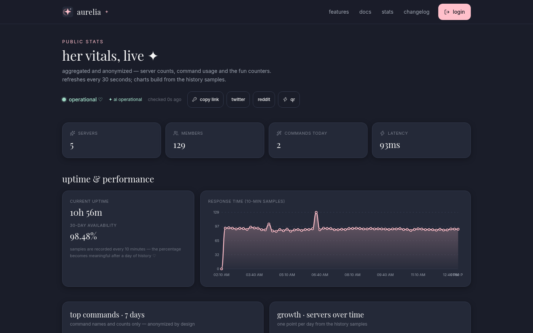533x333 pixels.
Task: Open the changelog page
Action: pyautogui.click(x=416, y=12)
